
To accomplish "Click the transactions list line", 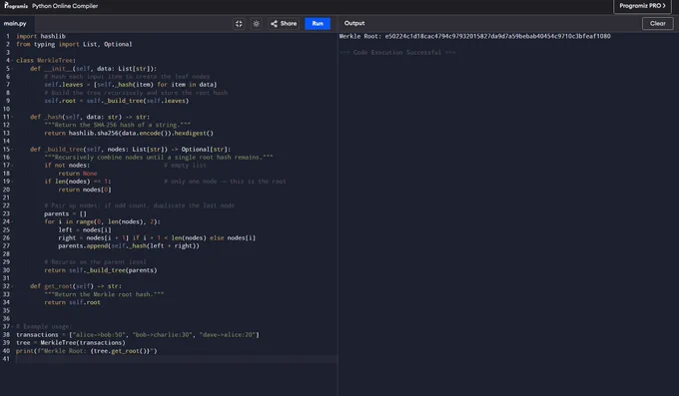I will tap(137, 334).
